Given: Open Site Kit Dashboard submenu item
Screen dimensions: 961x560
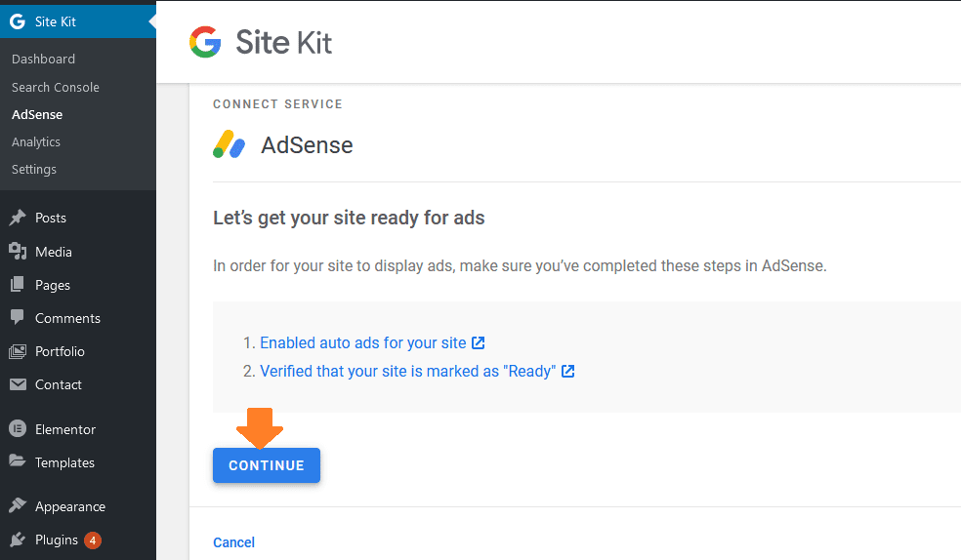Looking at the screenshot, I should coord(44,59).
